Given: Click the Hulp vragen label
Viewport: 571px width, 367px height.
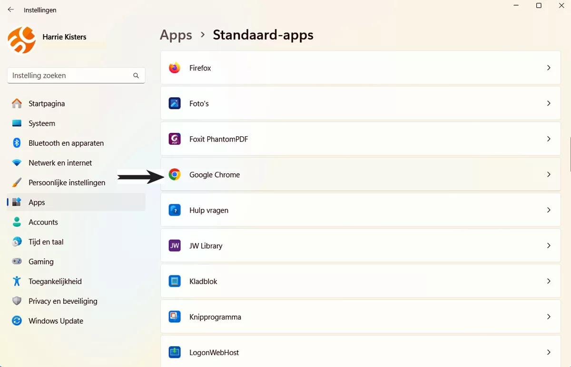Looking at the screenshot, I should click(x=209, y=210).
